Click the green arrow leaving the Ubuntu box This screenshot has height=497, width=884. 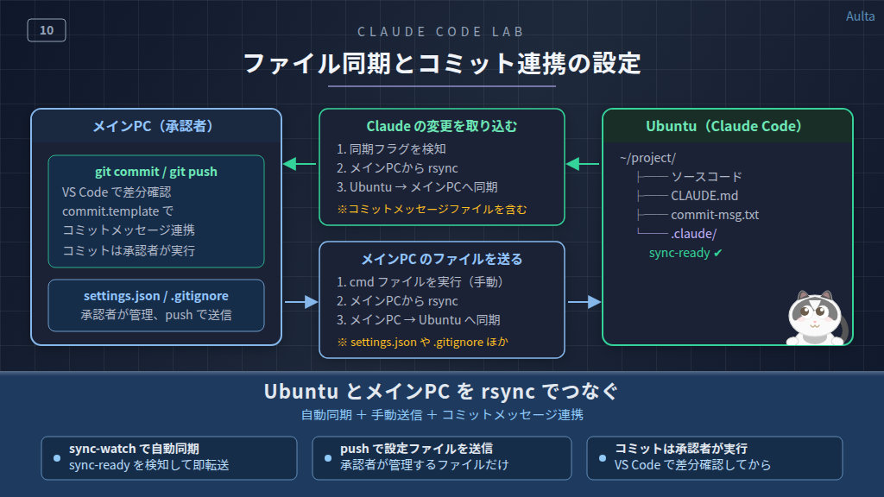click(583, 163)
